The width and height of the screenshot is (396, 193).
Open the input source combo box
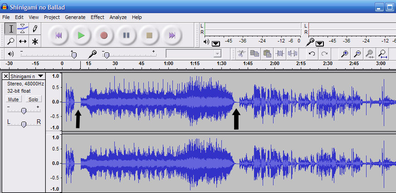193,54
